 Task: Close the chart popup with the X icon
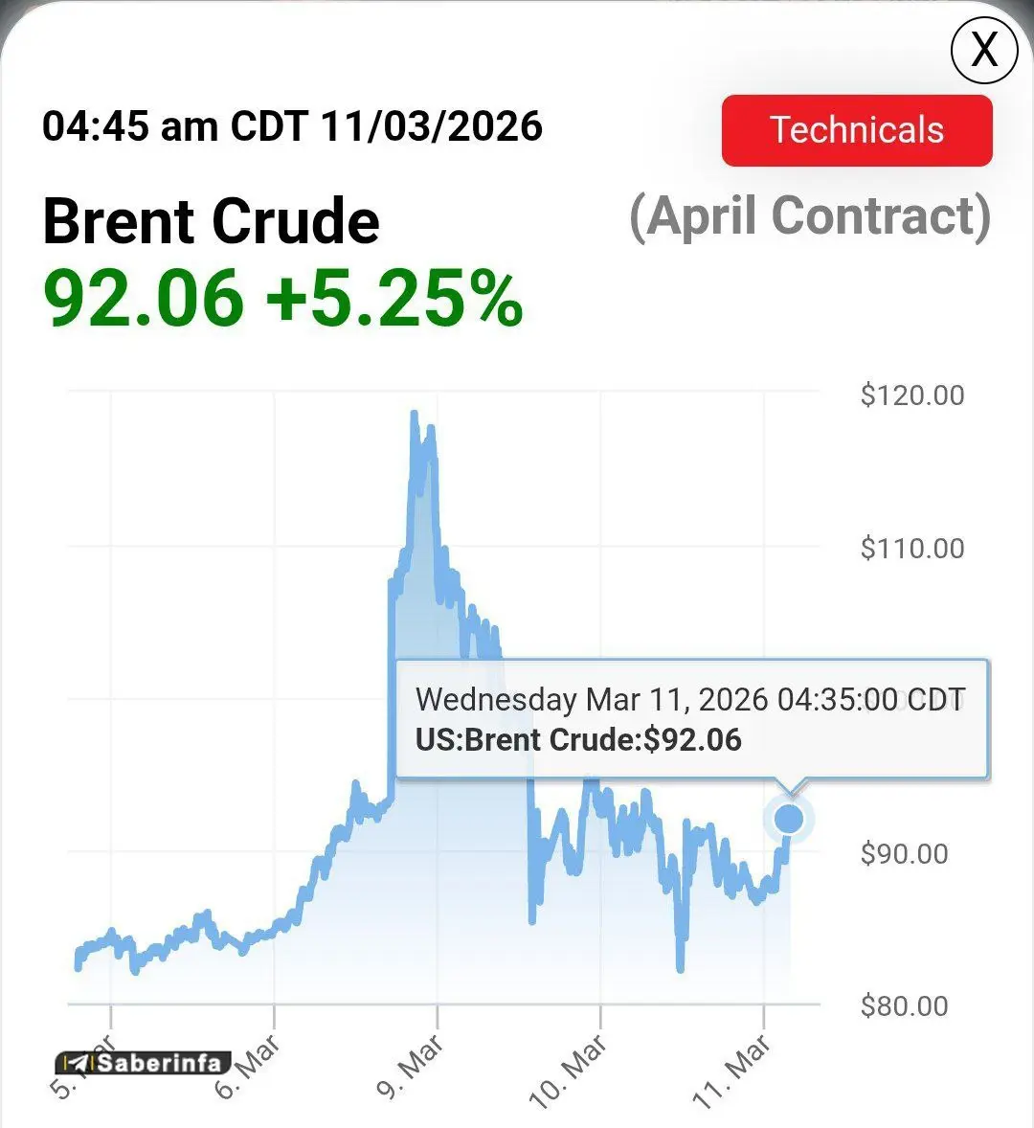pyautogui.click(x=983, y=49)
